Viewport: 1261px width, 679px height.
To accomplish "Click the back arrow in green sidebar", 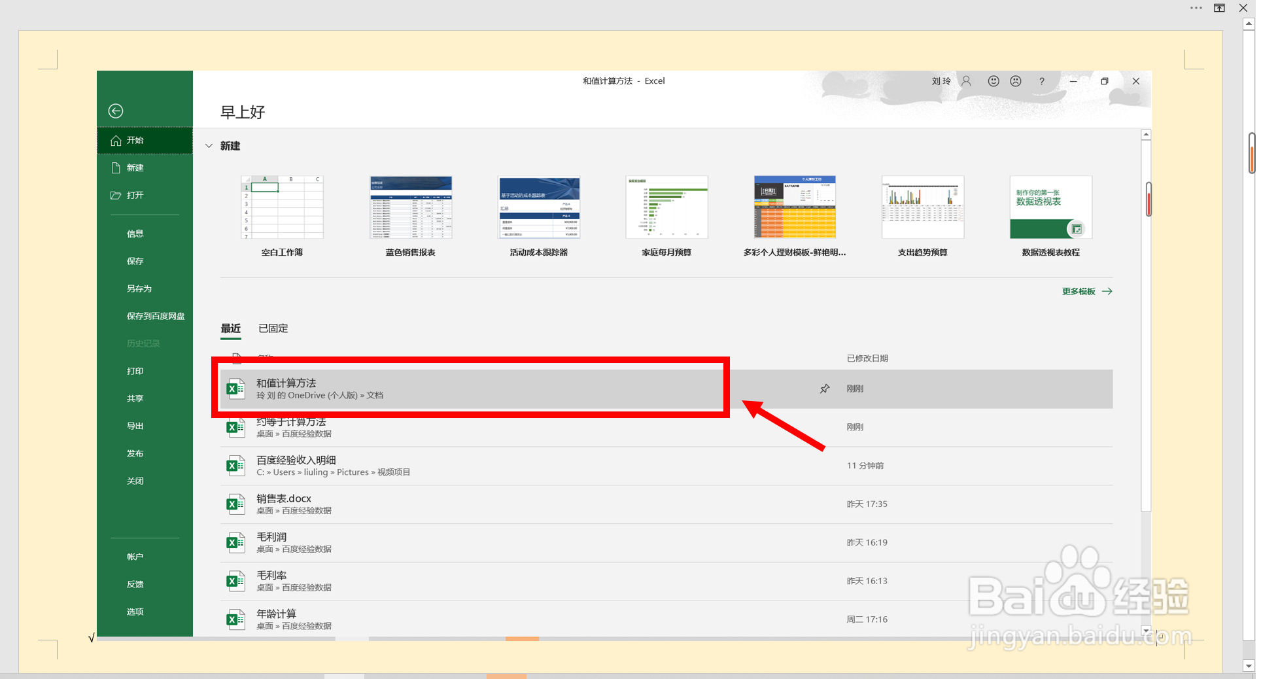I will tap(116, 111).
